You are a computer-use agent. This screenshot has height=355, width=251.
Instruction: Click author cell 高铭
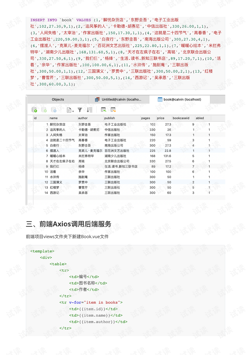(x=81, y=161)
